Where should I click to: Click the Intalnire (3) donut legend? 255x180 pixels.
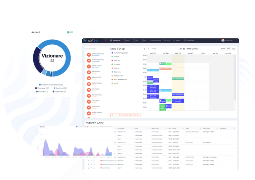(42, 92)
